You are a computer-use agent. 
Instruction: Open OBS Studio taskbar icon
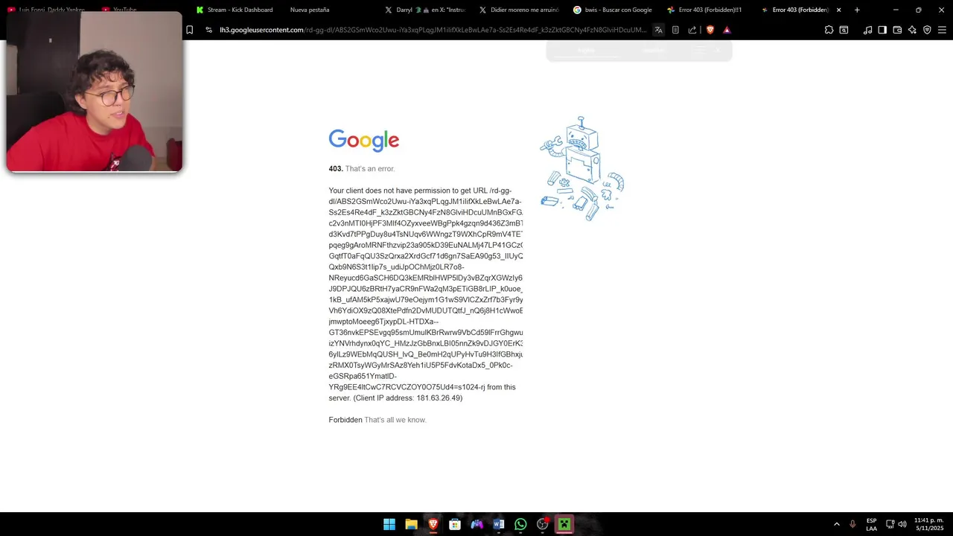pyautogui.click(x=543, y=524)
